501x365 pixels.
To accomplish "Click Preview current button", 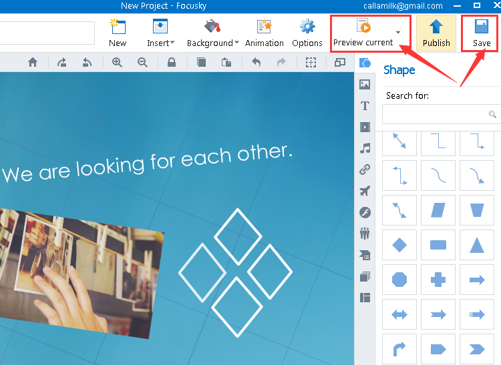I will [x=363, y=33].
